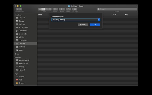The image size is (152, 95).
Task: Open the Action gear menu
Action: click(x=62, y=9)
